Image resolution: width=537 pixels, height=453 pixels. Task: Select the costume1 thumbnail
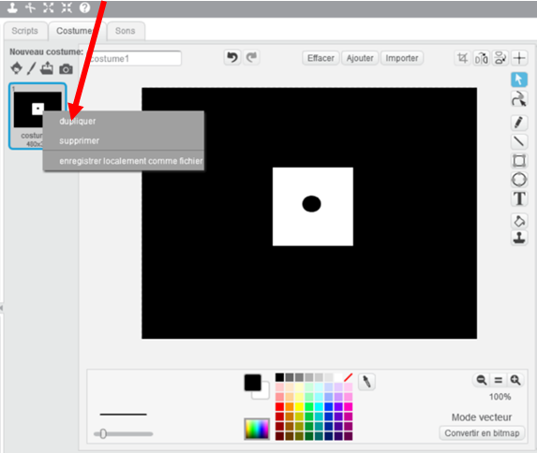(37, 116)
